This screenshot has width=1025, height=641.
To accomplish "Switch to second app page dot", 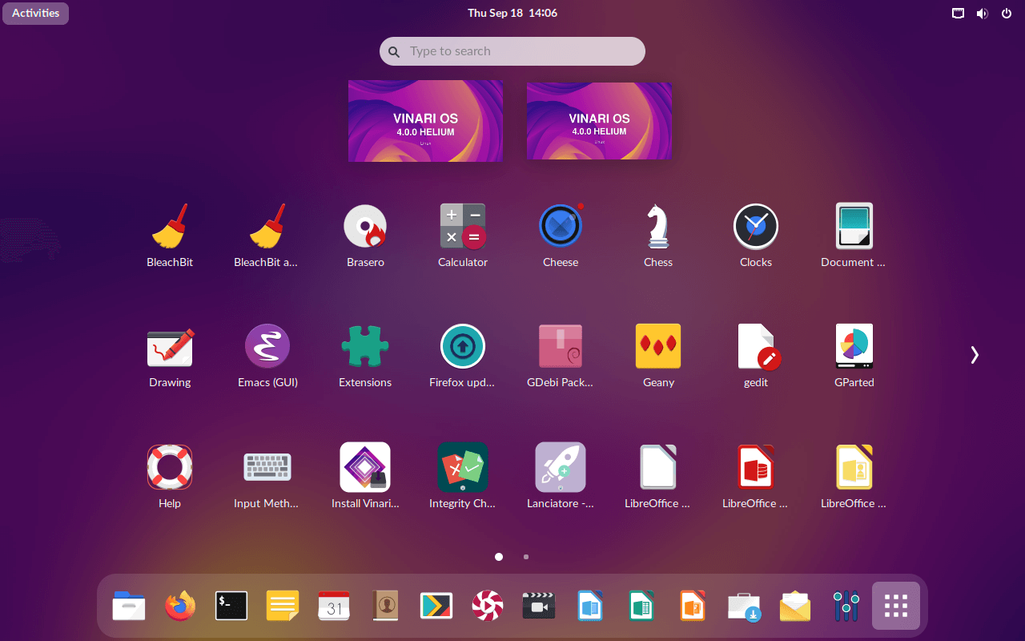I will coord(526,556).
